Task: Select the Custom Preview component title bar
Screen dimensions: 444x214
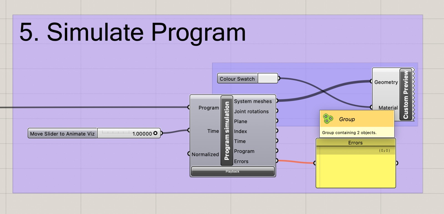Action: (x=406, y=95)
